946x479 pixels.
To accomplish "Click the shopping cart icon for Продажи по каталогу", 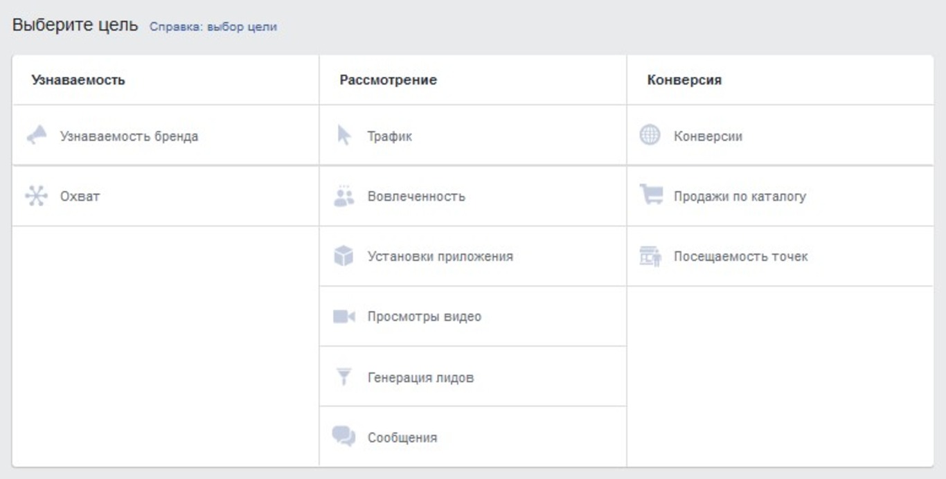I will point(651,195).
